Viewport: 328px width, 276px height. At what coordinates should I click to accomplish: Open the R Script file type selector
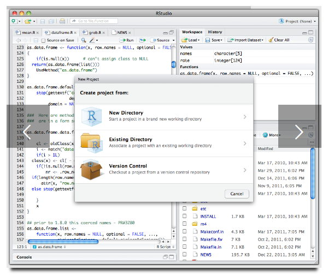[x=166, y=247]
